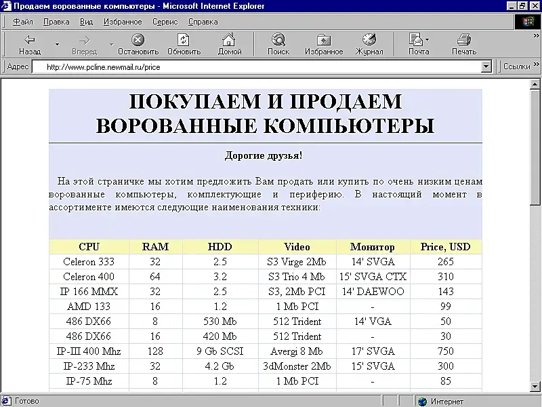Open the Правка menu
Screen dimensions: 542x407
56,22
